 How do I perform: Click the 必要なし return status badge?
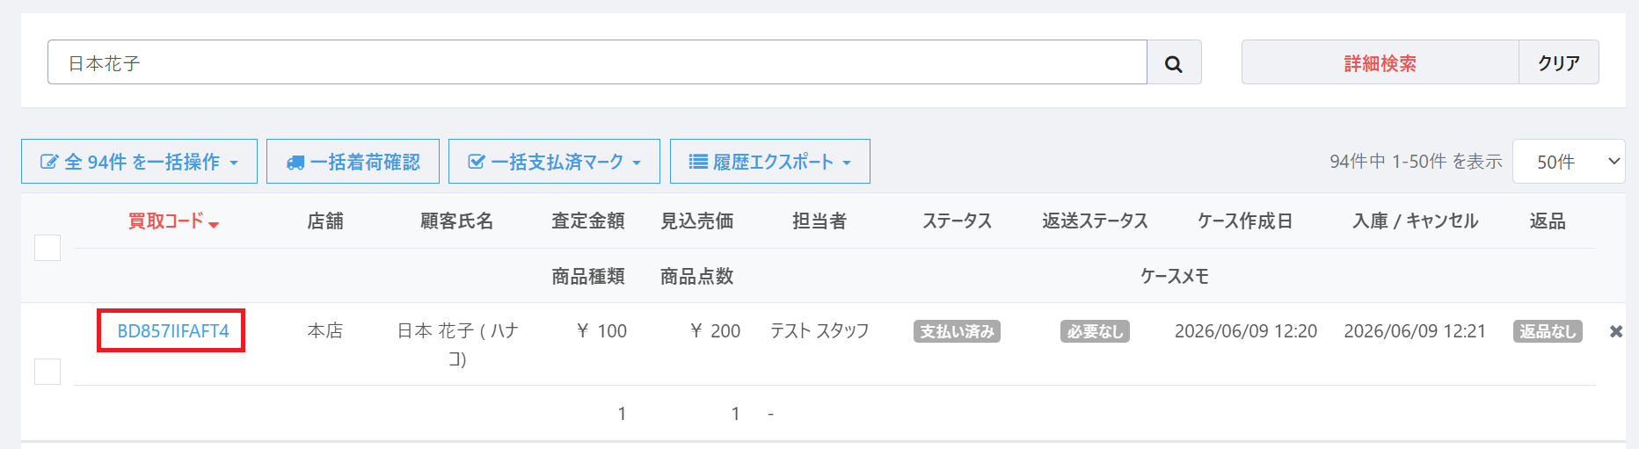coord(1095,331)
